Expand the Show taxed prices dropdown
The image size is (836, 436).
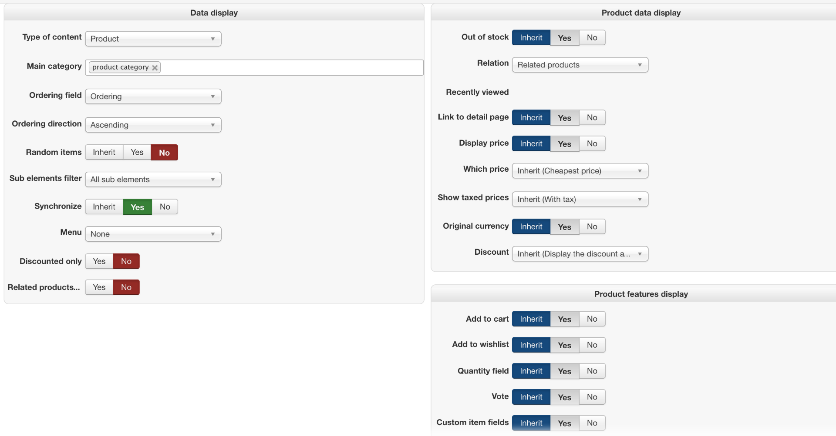580,200
